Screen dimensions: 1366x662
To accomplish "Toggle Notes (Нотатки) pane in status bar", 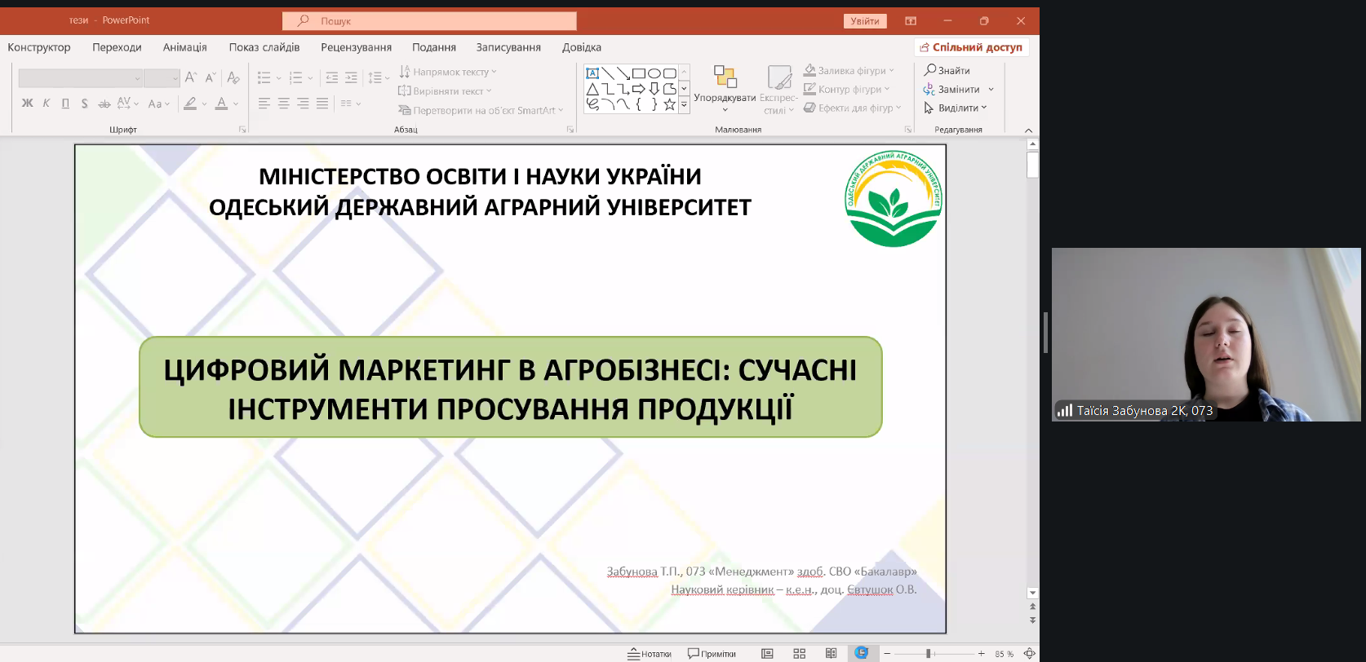I will [650, 653].
